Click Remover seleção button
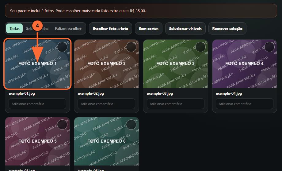This screenshot has height=171, width=282. (x=227, y=28)
